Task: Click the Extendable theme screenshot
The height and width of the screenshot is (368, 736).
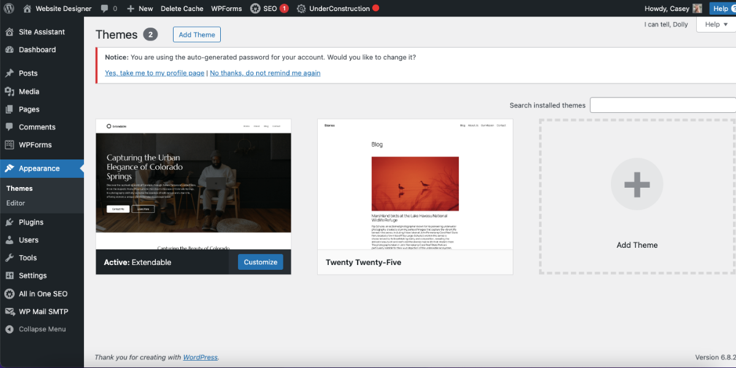Action: (194, 184)
